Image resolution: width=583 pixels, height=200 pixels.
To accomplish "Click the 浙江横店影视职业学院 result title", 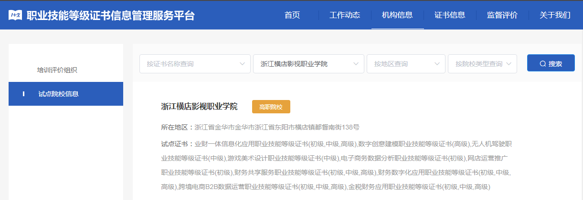I will click(199, 107).
